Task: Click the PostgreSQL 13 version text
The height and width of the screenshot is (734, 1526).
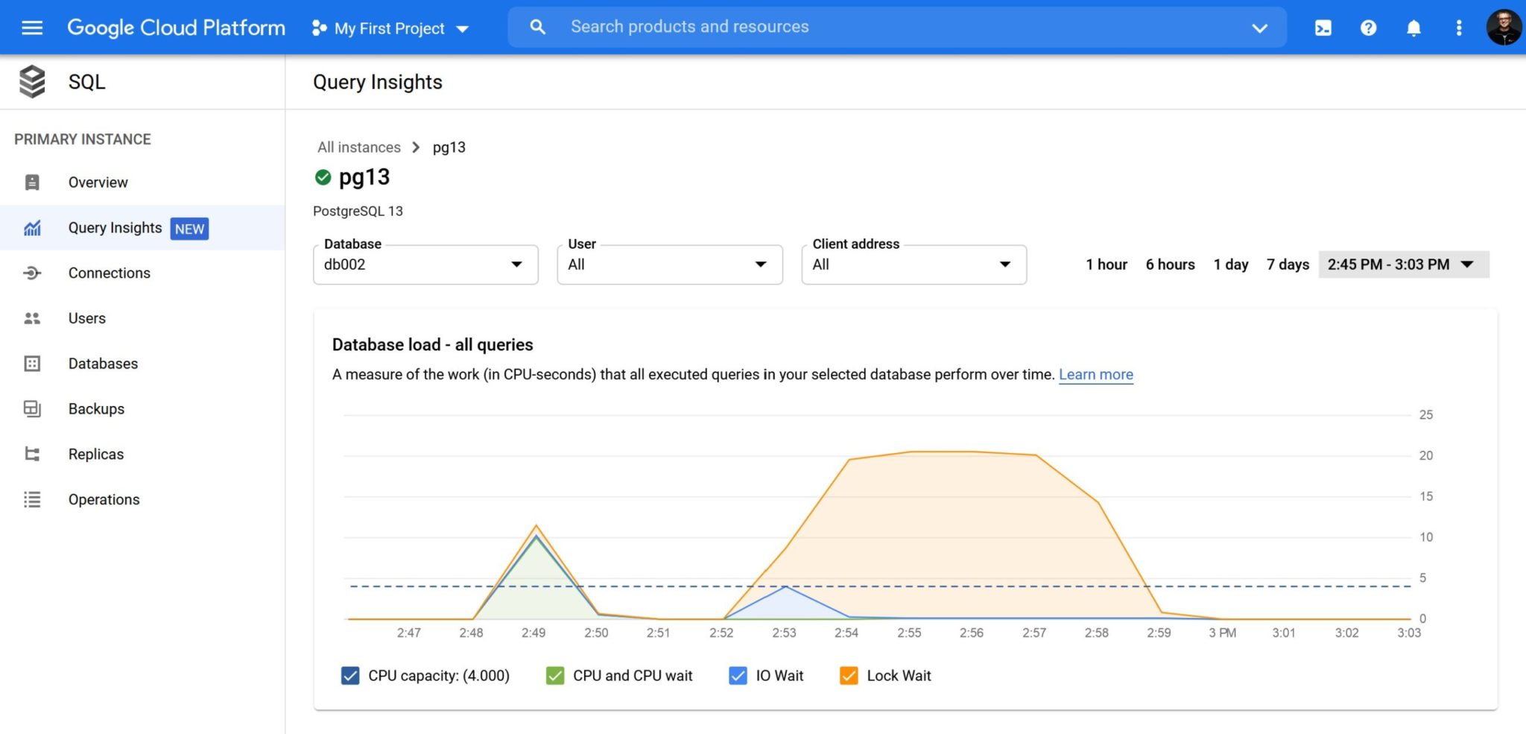Action: coord(358,212)
